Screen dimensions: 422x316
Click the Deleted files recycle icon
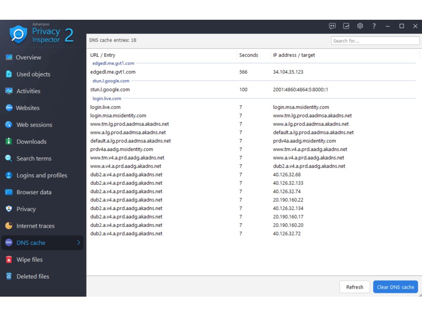pyautogui.click(x=9, y=276)
